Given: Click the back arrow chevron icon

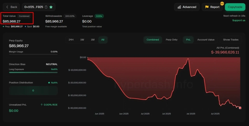Looking at the screenshot, I should click(x=7, y=7).
